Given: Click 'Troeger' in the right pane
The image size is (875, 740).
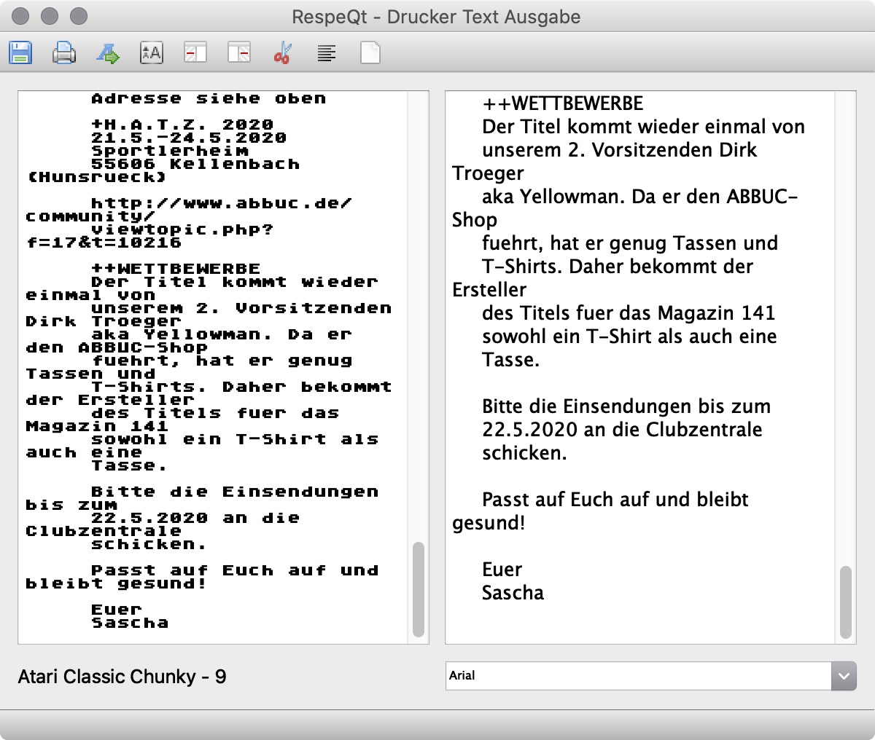Looking at the screenshot, I should point(488,173).
